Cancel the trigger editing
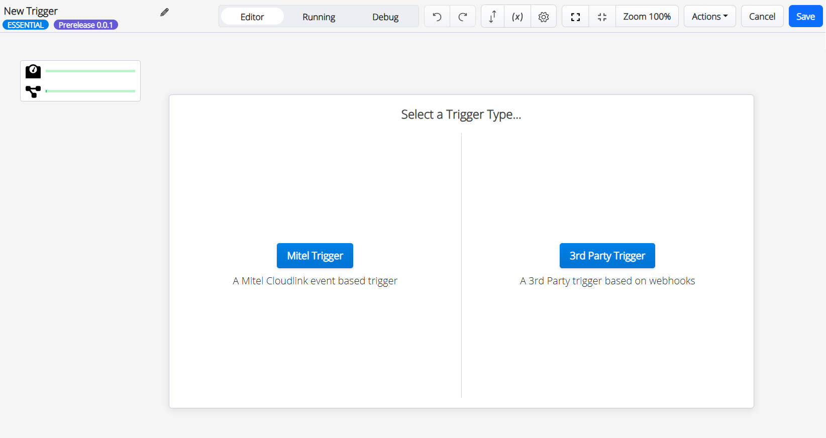 click(x=762, y=17)
